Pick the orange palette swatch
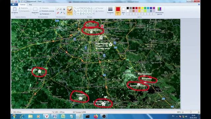Screen dimensions: 211x119 coord(139,8)
